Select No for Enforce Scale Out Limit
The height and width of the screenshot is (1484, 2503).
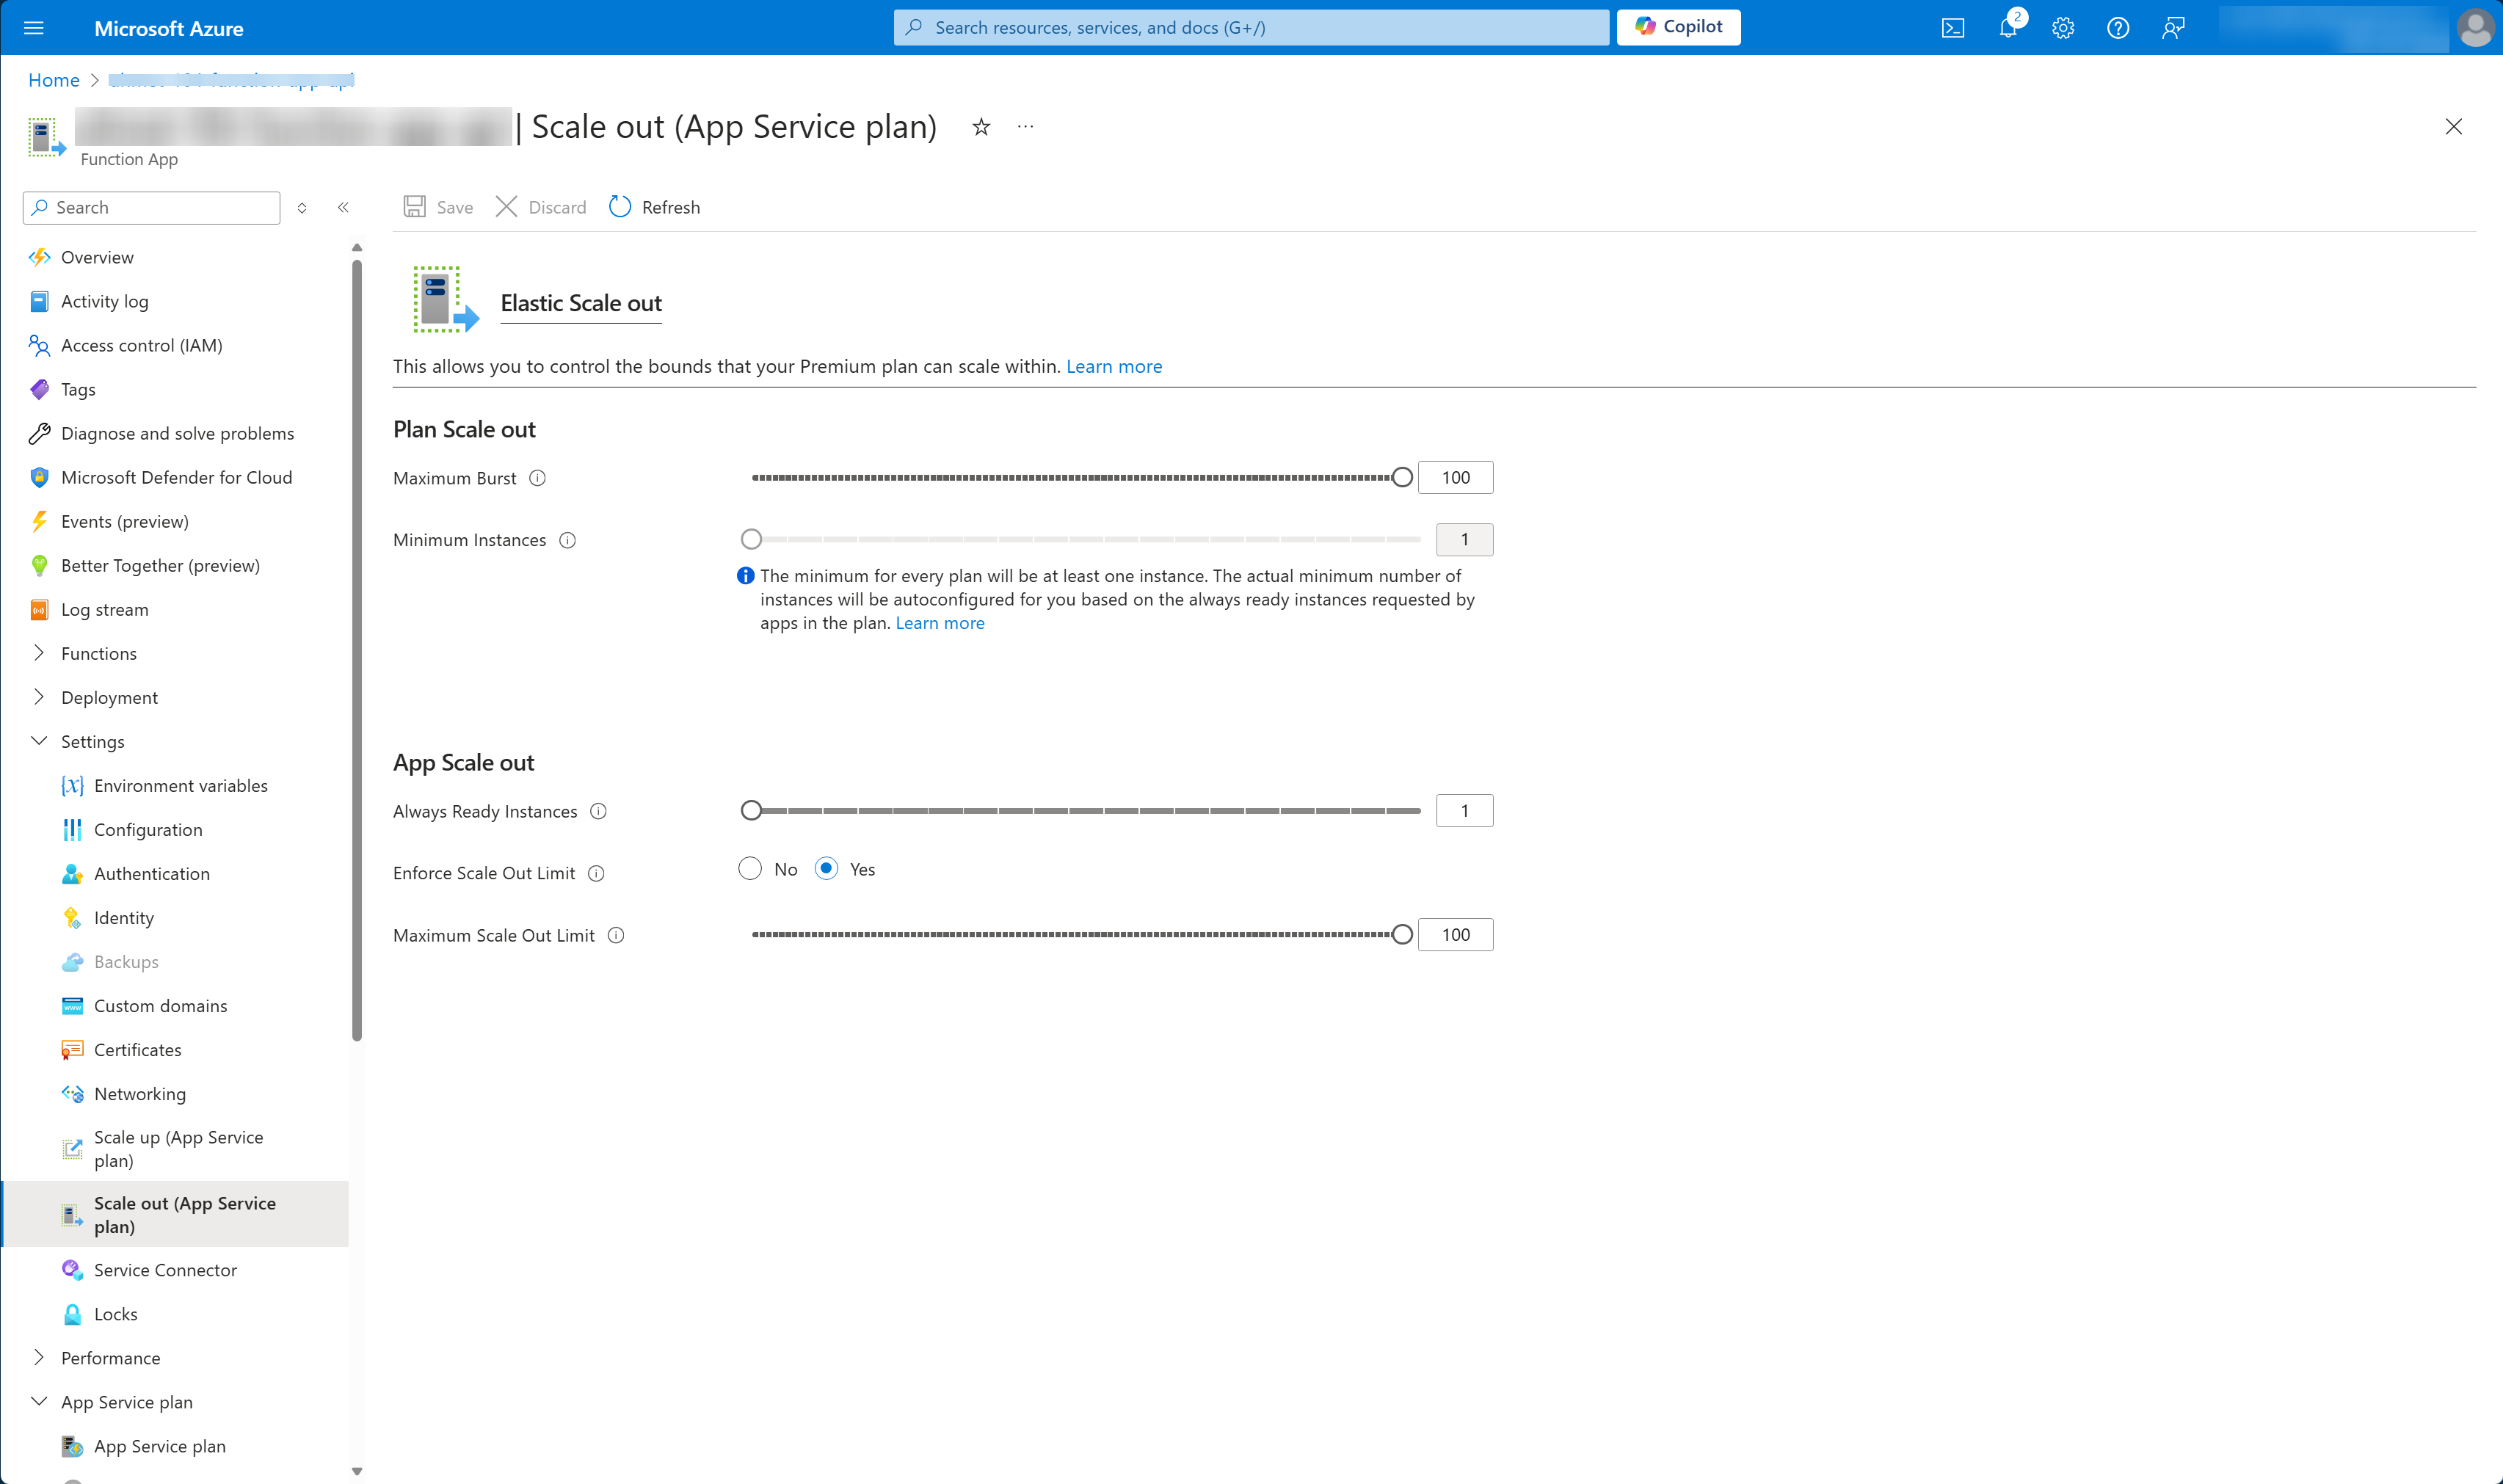click(x=750, y=868)
